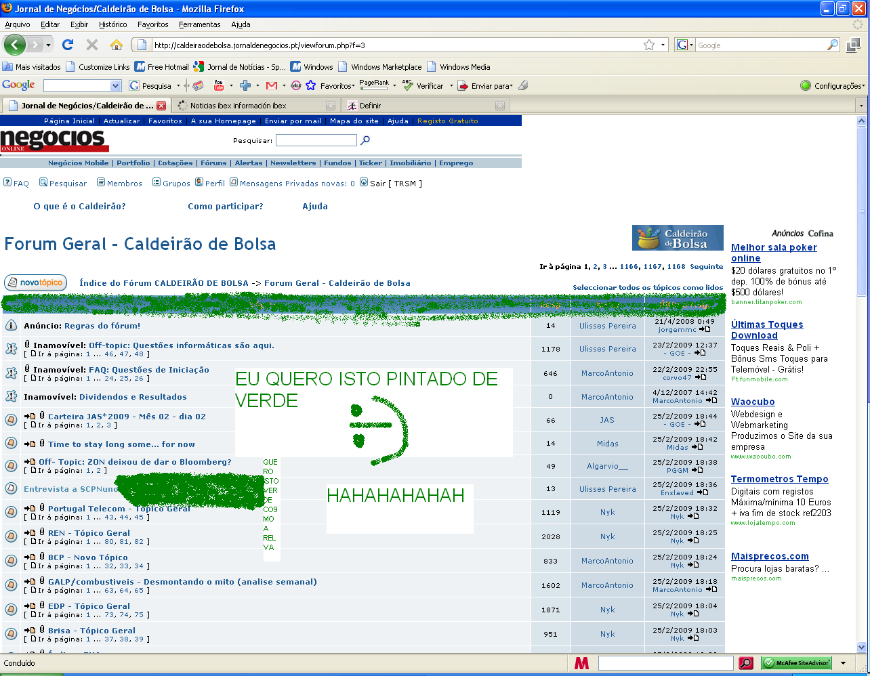Stop loading with the X icon
This screenshot has height=676, width=870.
coord(92,45)
